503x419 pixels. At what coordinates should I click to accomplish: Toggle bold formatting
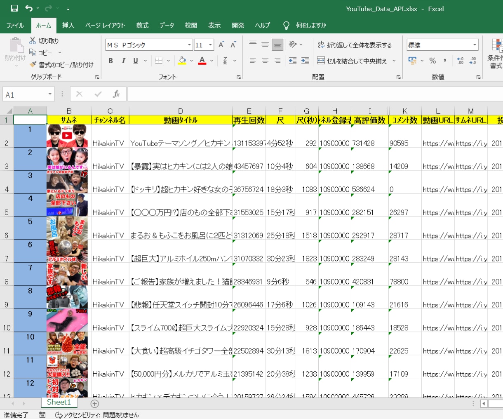click(x=111, y=61)
